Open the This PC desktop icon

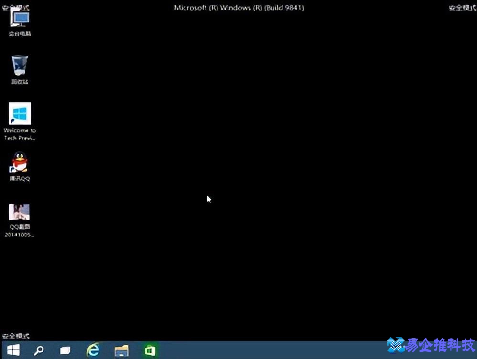coord(20,19)
